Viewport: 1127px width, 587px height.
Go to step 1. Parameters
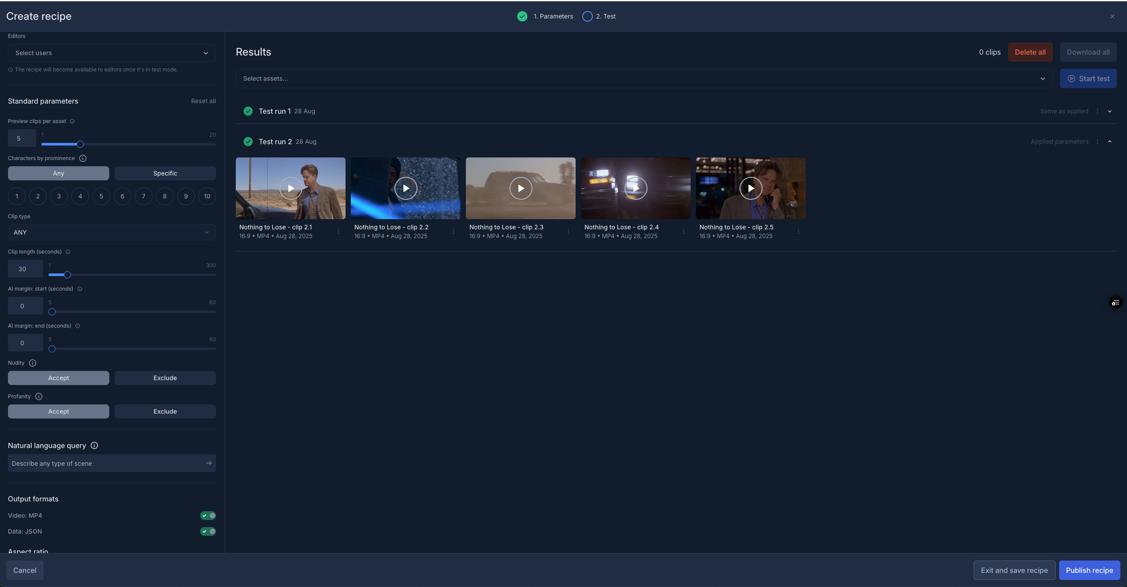(x=545, y=16)
